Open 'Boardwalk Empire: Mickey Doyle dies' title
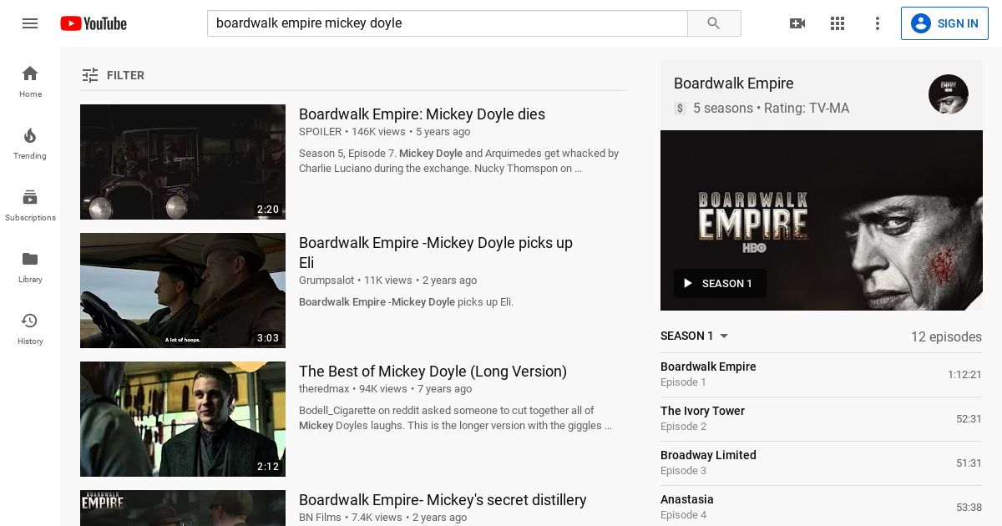 coord(422,114)
